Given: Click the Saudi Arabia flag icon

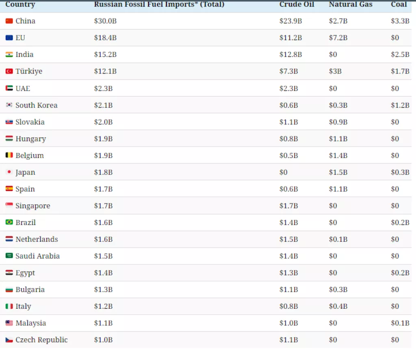Looking at the screenshot, I should click(9, 256).
